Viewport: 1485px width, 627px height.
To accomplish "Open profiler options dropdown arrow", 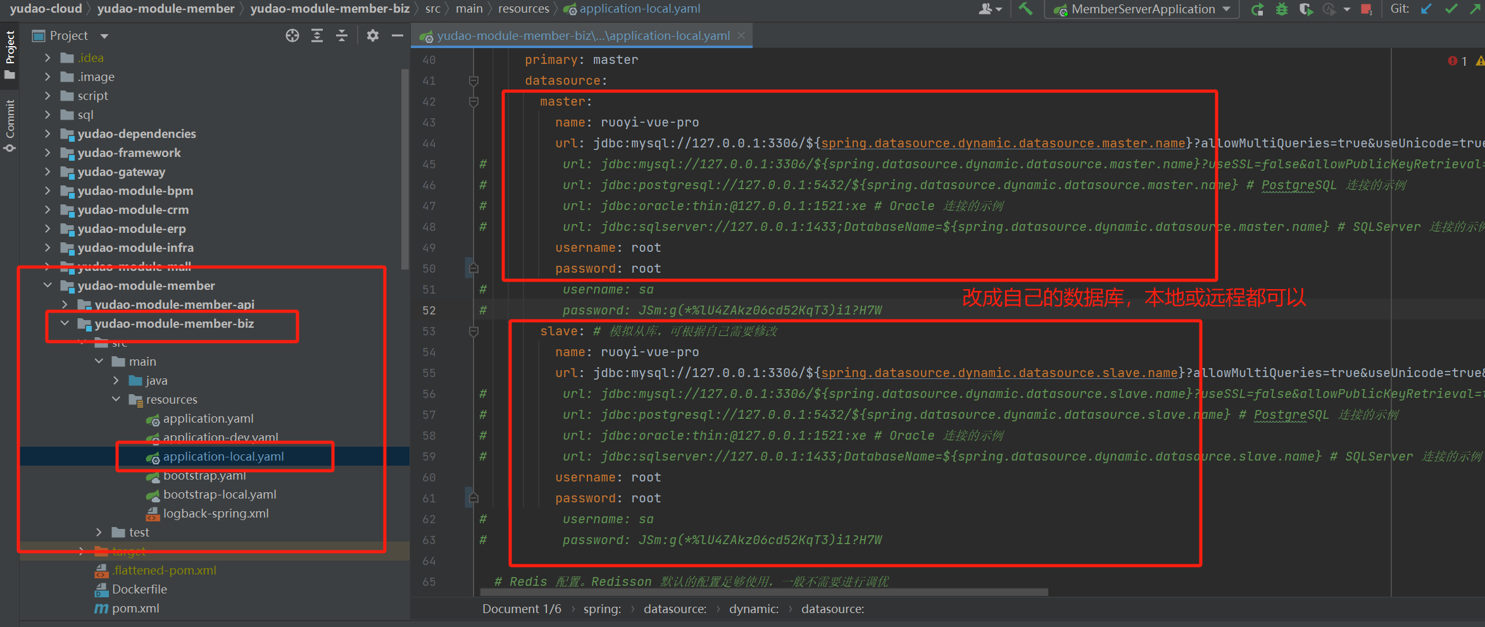I will pos(1346,9).
